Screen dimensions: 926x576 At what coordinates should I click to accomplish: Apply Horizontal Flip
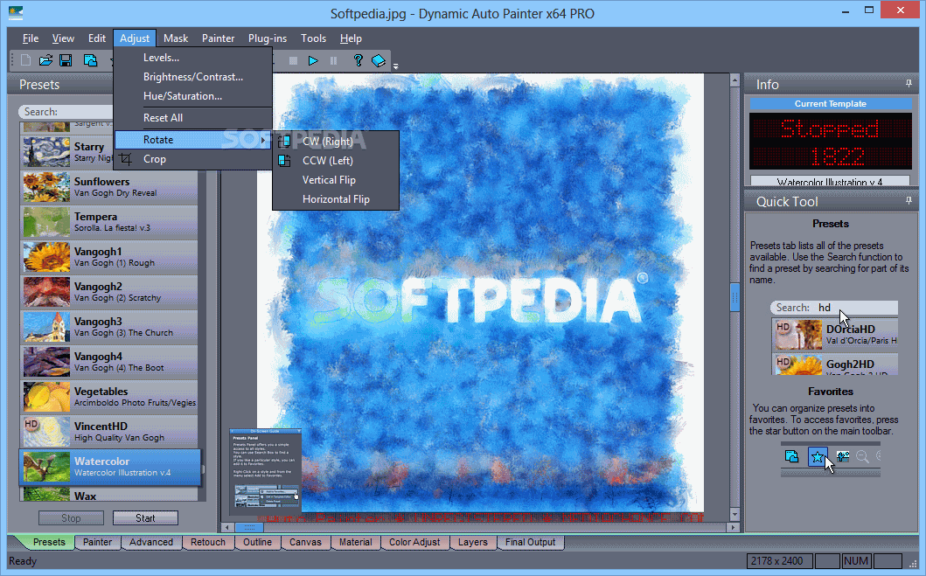point(336,199)
